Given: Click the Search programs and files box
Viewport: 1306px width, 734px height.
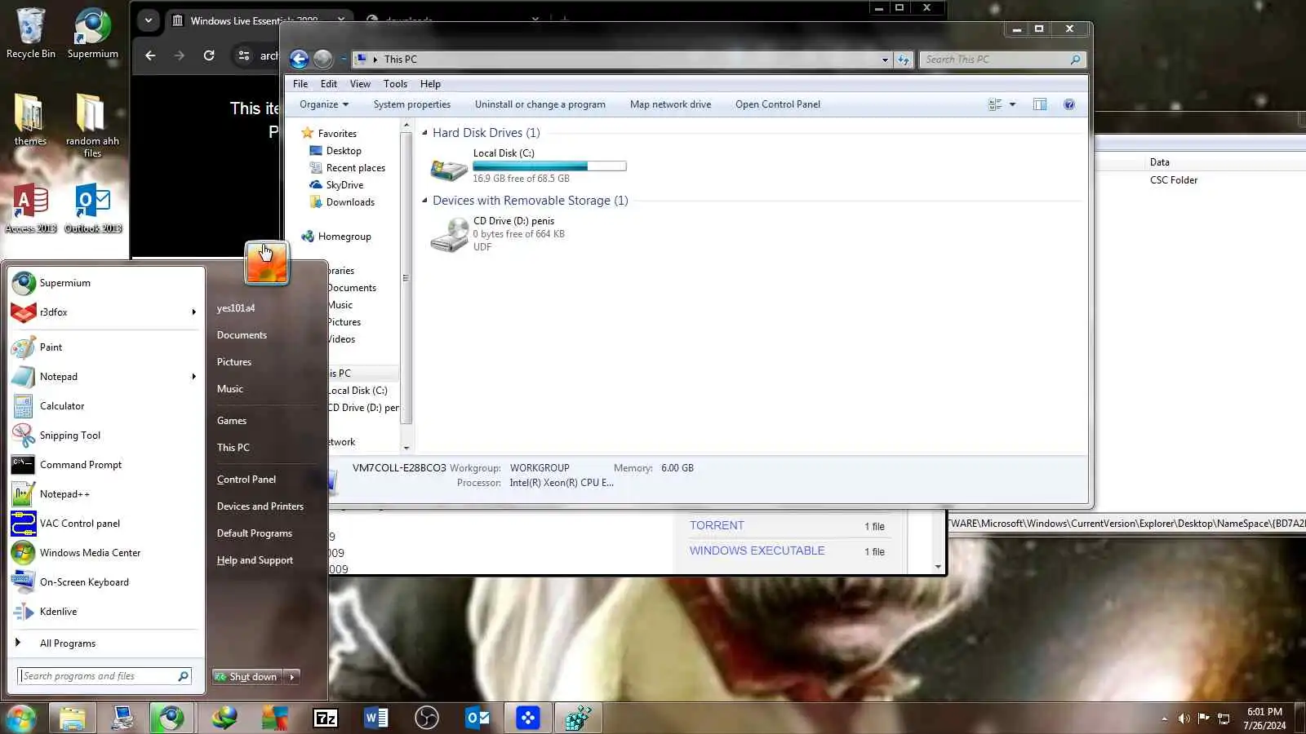Looking at the screenshot, I should 104,676.
